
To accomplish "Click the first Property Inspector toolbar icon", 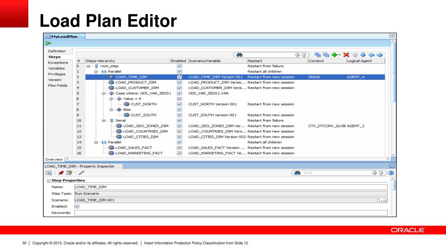I will click(49, 173).
